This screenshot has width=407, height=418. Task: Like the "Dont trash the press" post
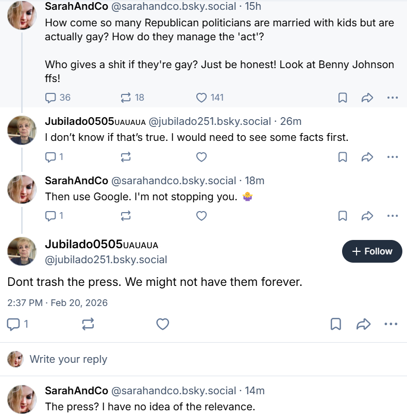coord(163,324)
